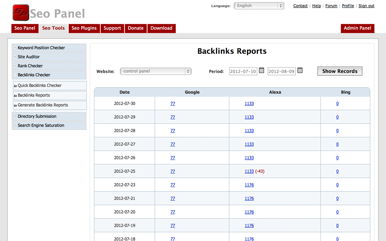Open the Admin Panel tab
Viewport: 386px width, 241px height.
[357, 28]
